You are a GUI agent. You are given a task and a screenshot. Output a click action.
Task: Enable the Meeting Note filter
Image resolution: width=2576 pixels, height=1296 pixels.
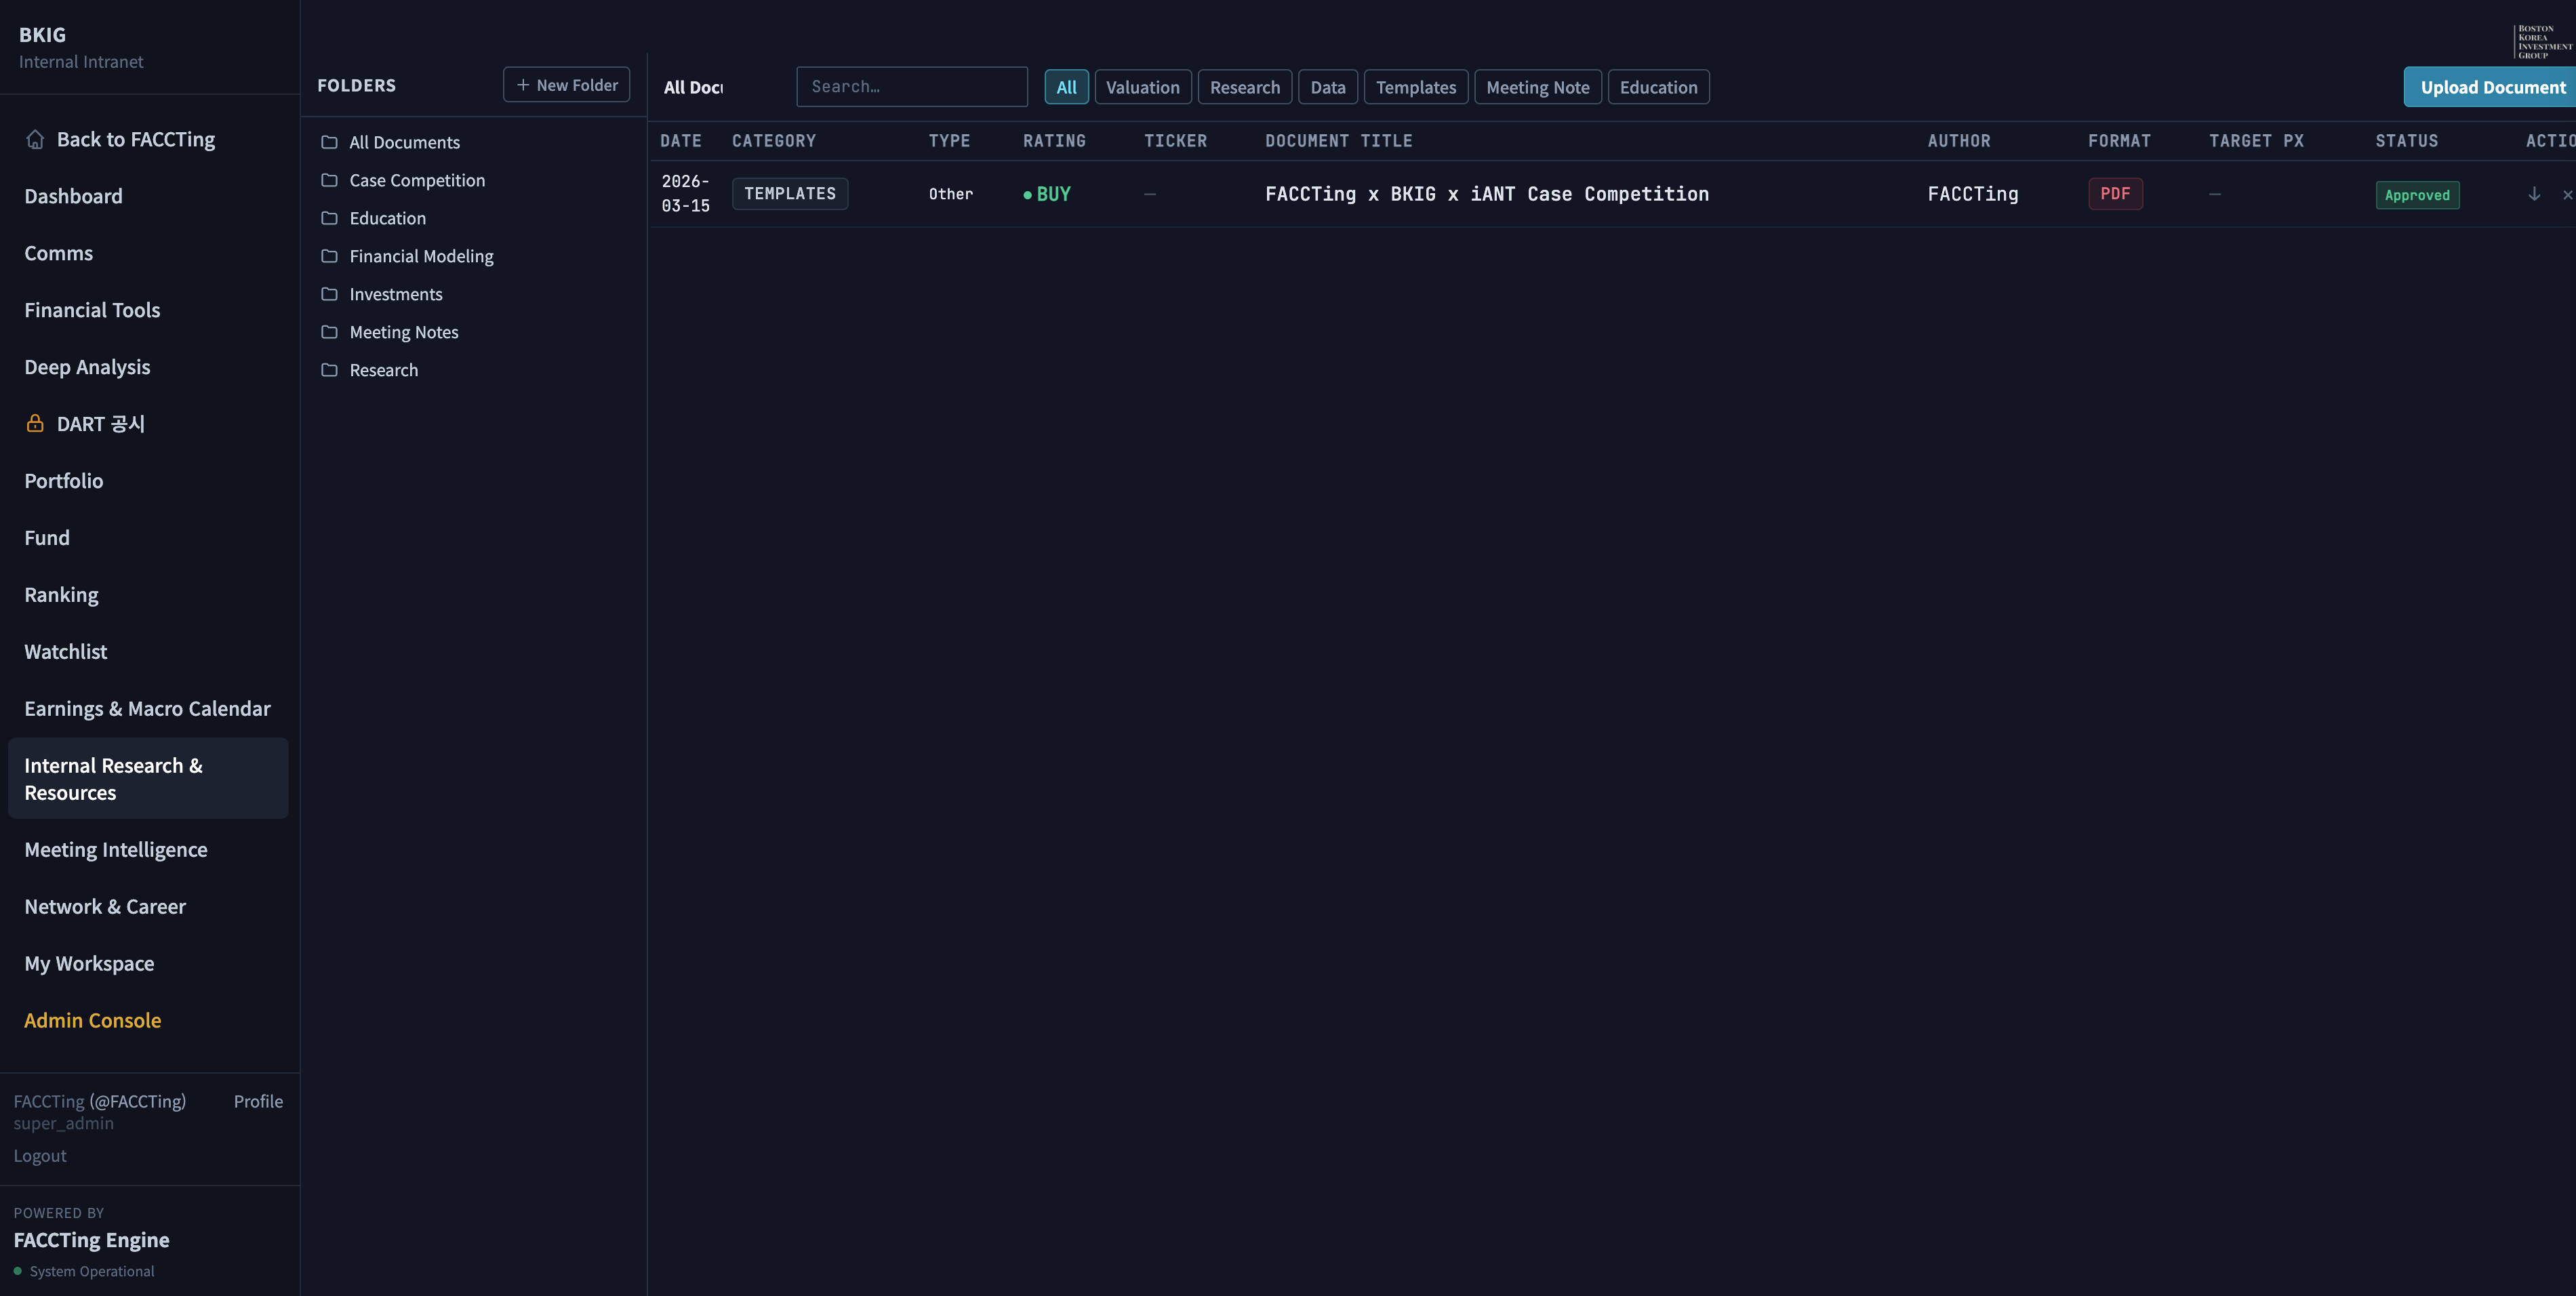(1537, 88)
